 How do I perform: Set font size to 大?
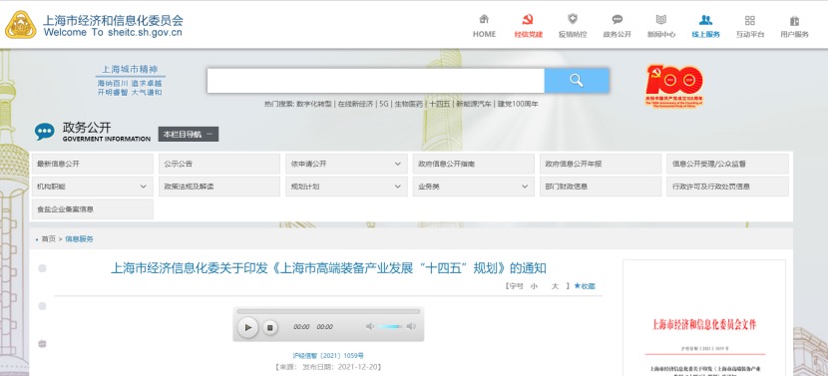555,286
